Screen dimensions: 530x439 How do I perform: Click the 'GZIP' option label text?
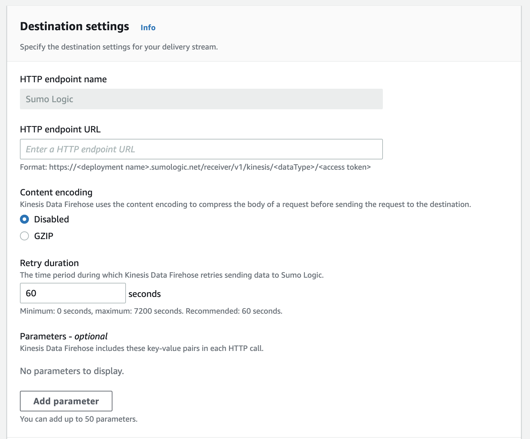(x=44, y=236)
